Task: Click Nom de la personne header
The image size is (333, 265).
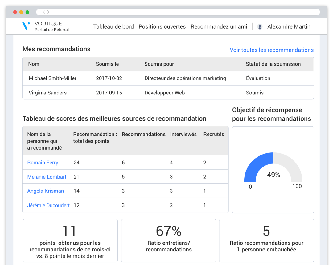Action: tap(44, 141)
